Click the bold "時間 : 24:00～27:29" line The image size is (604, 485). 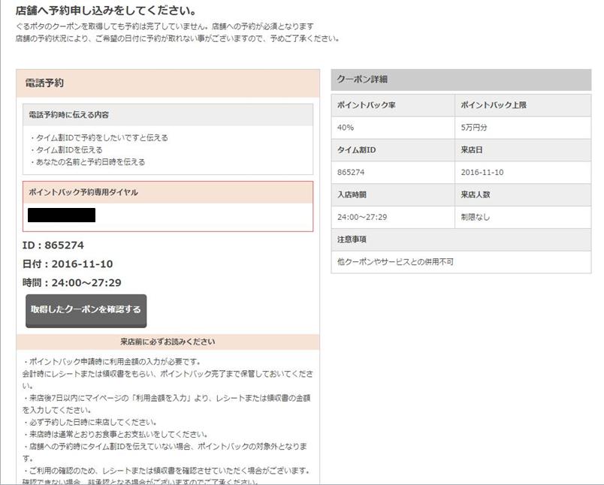(x=72, y=282)
